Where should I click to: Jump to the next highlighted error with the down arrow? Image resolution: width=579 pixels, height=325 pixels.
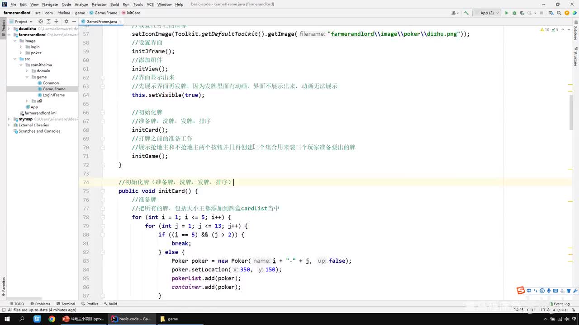[569, 29]
